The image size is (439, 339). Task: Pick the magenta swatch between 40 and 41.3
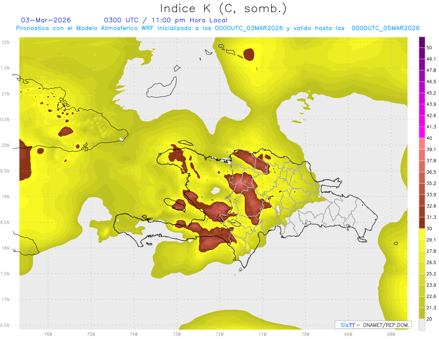click(422, 132)
